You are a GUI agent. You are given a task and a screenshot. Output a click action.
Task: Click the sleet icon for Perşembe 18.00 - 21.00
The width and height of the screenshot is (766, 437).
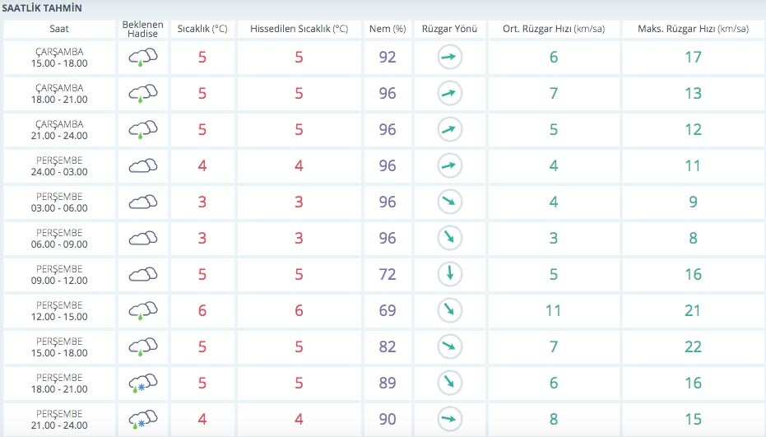click(142, 384)
